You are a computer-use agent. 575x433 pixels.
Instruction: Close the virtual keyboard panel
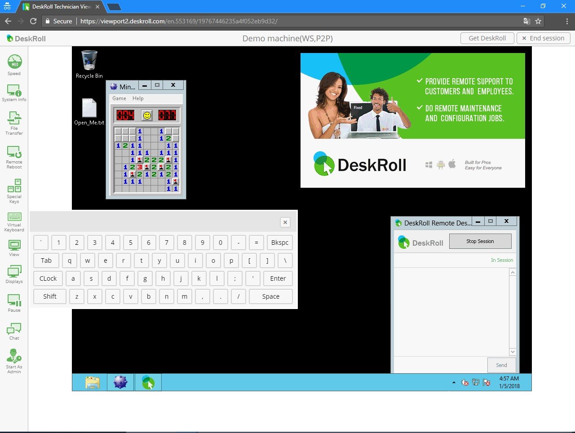(x=285, y=222)
